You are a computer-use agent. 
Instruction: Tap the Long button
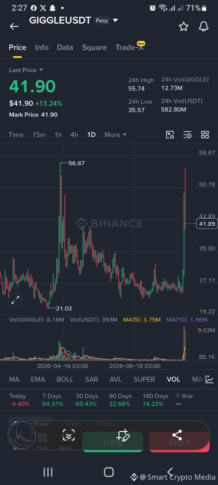point(113,442)
